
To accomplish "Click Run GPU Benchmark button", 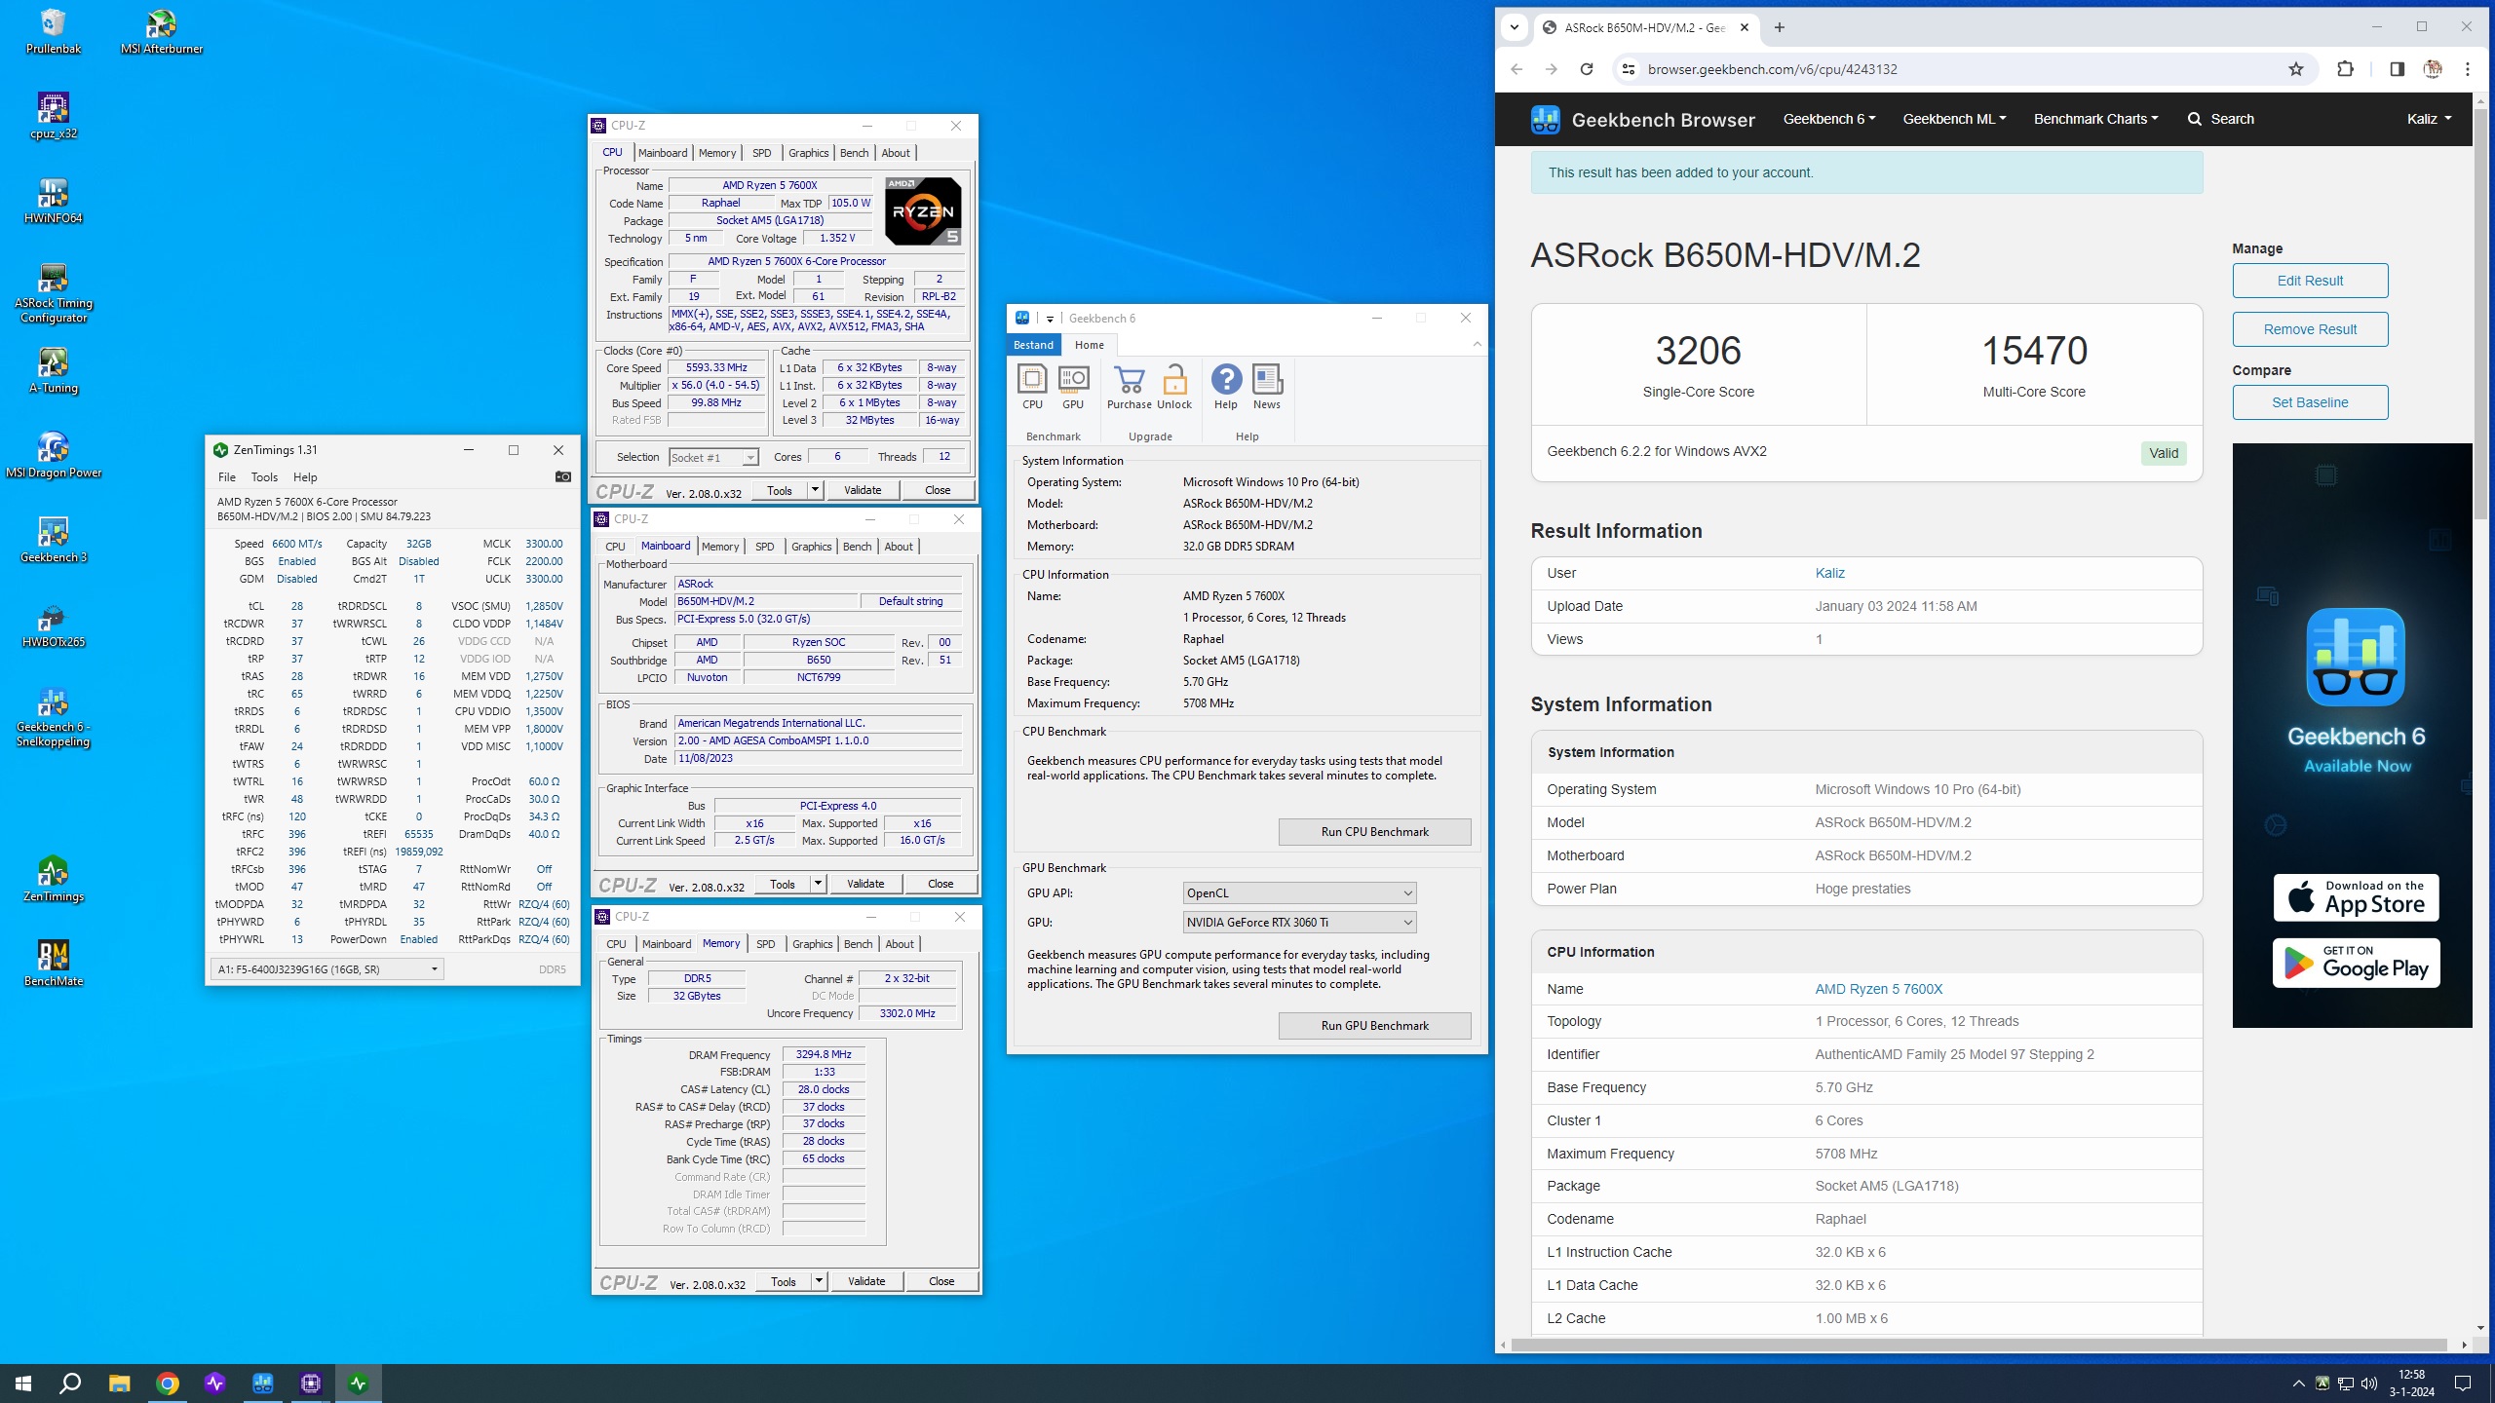I will 1374,1026.
